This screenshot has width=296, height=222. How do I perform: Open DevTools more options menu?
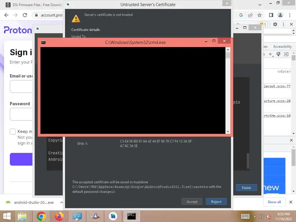pos(283,24)
